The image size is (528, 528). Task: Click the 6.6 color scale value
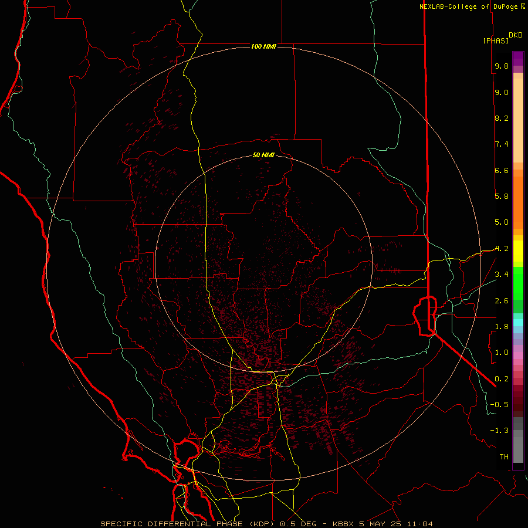[502, 170]
